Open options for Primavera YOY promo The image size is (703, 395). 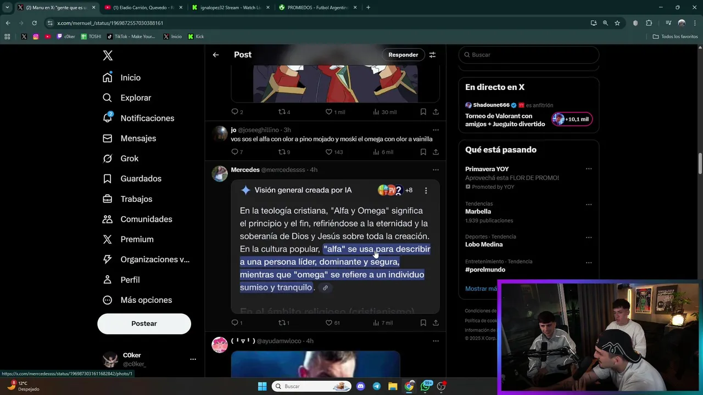coord(588,169)
